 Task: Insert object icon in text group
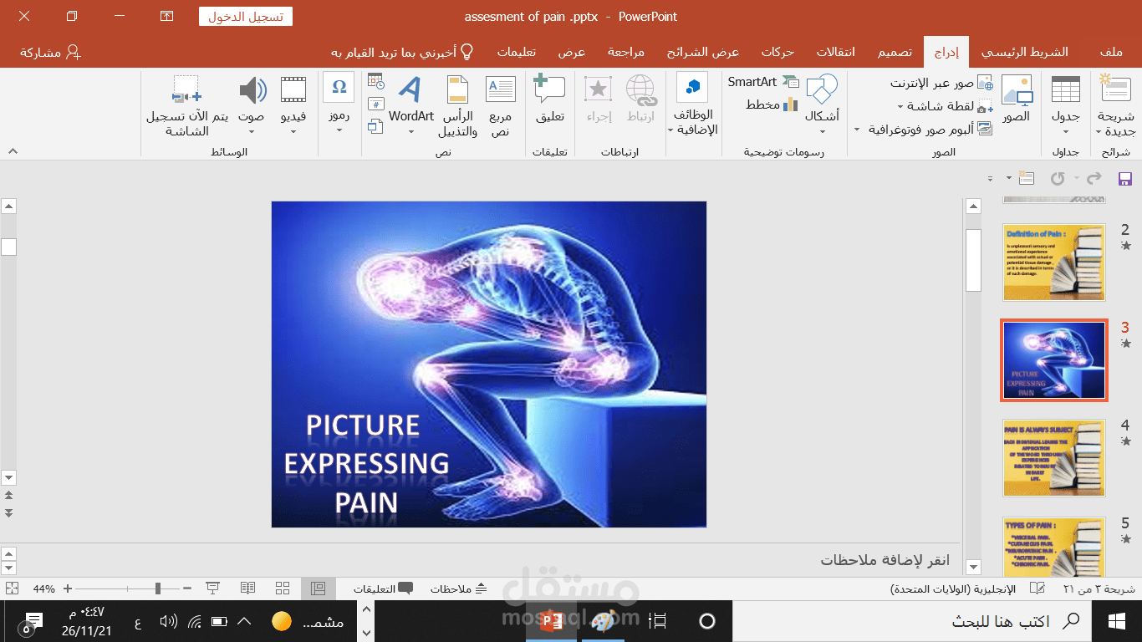(x=375, y=127)
